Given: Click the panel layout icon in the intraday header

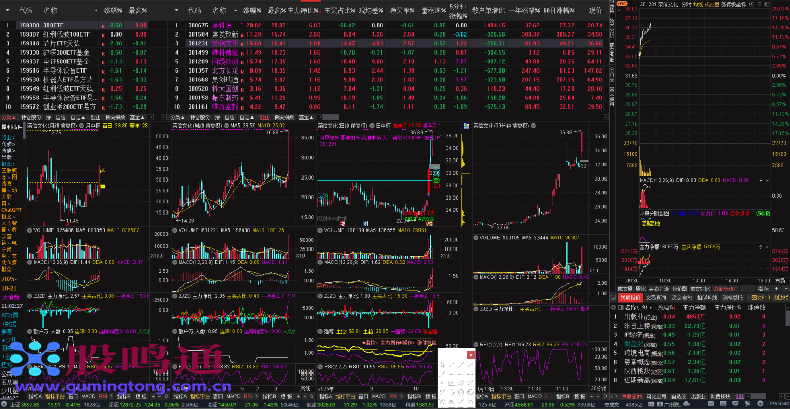Looking at the screenshot, I should [768, 4].
